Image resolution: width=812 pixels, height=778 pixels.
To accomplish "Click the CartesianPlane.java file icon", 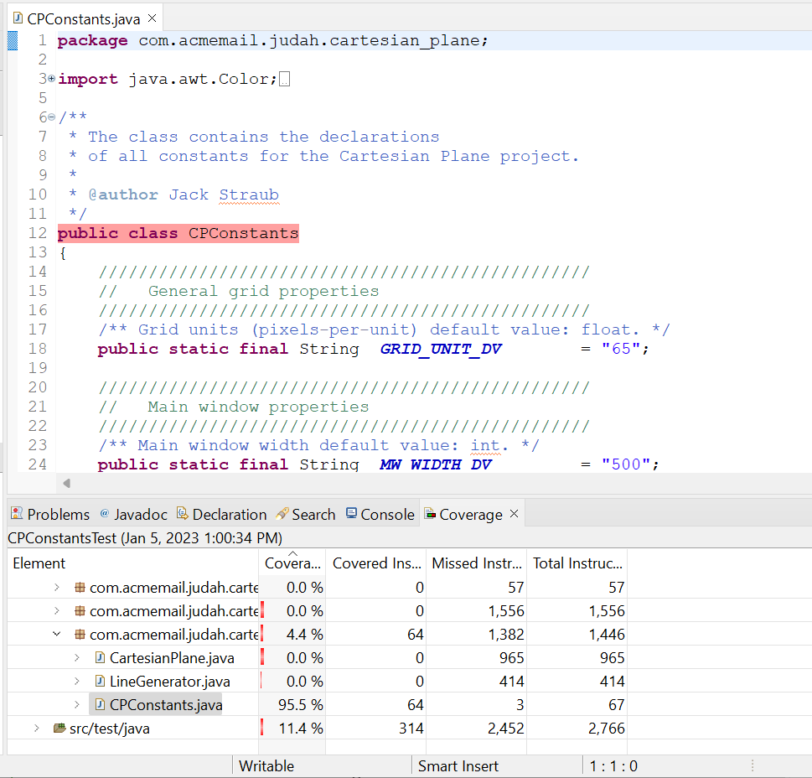I will (x=101, y=658).
